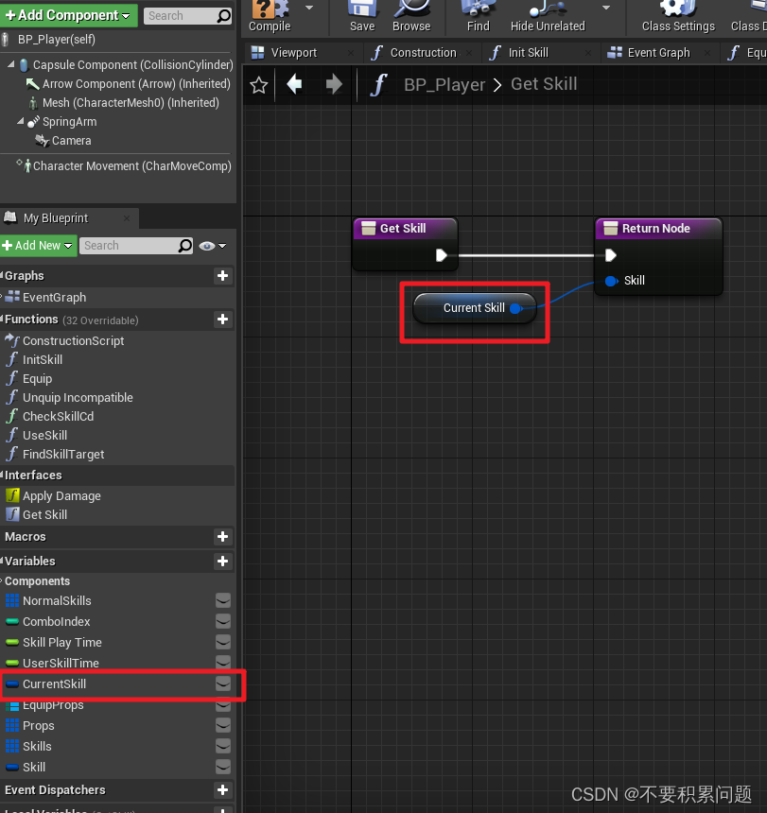This screenshot has width=767, height=813.
Task: Collapse the Variables section
Action: pos(2,560)
